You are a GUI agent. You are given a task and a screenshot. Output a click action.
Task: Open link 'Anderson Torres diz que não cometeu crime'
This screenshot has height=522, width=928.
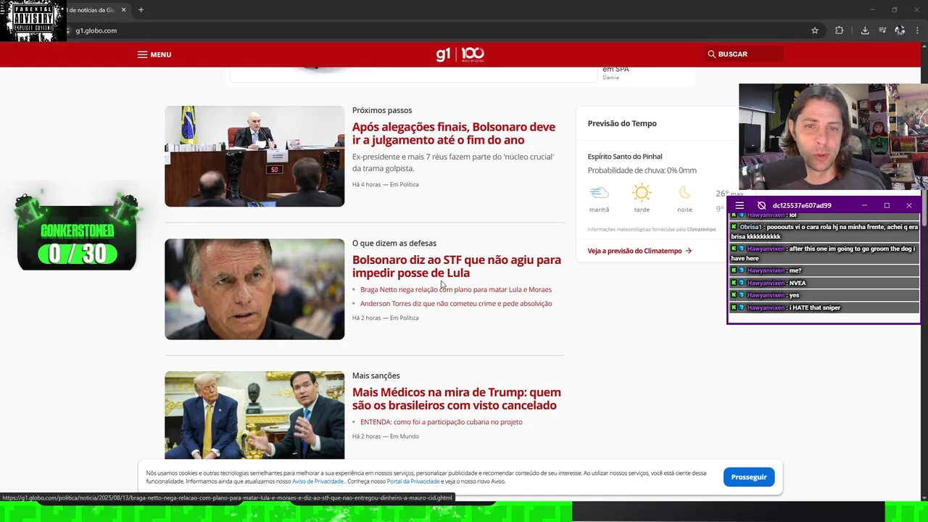(456, 304)
